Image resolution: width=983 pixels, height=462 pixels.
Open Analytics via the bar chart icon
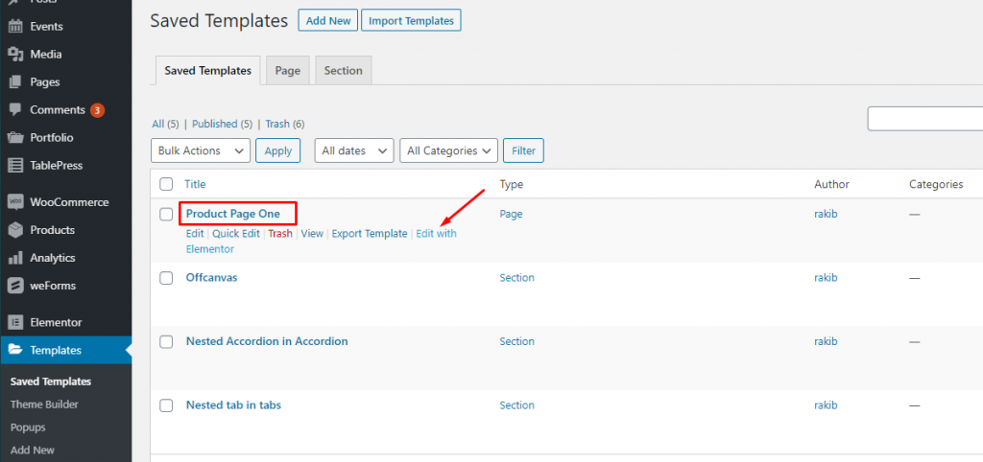[15, 258]
